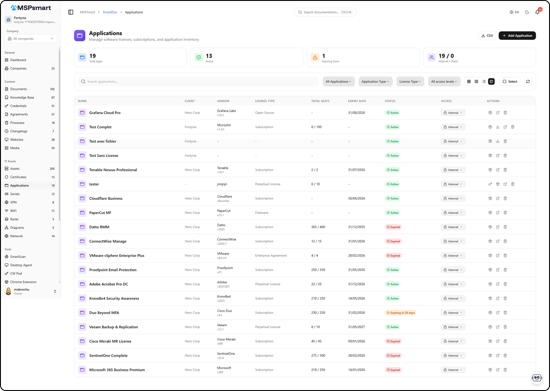Open the All Applications filter dropdown
Image resolution: width=550 pixels, height=391 pixels.
point(338,81)
